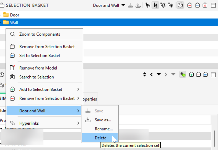Image resolution: width=218 pixels, height=150 pixels.
Task: Open the highlighted Door and Wall submenu entry
Action: [x=44, y=111]
